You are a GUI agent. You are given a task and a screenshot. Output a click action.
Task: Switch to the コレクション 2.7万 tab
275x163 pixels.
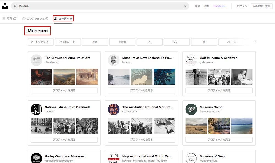[x=35, y=18]
